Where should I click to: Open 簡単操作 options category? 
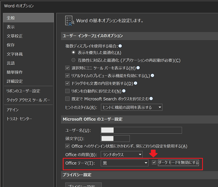tap(28, 72)
